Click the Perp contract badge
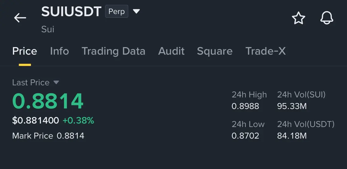 pos(116,12)
